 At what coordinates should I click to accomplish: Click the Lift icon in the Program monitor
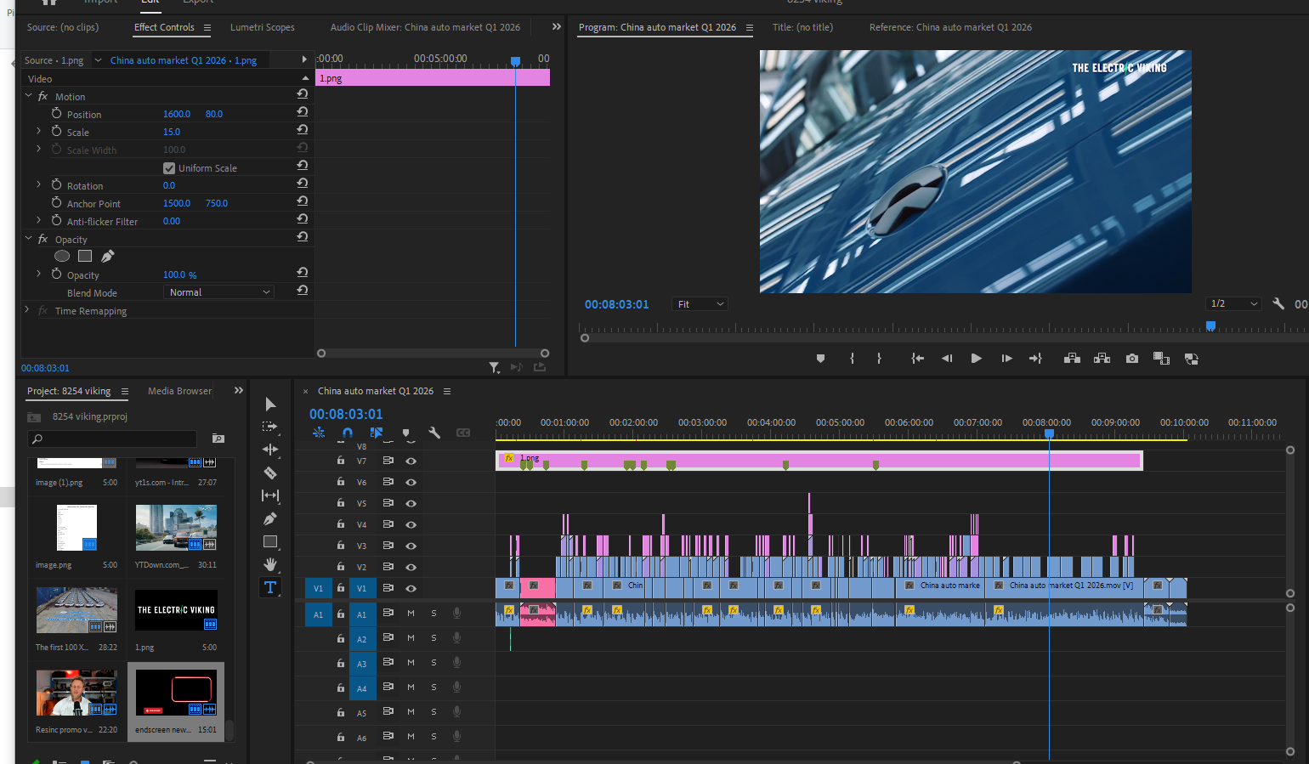[1072, 358]
